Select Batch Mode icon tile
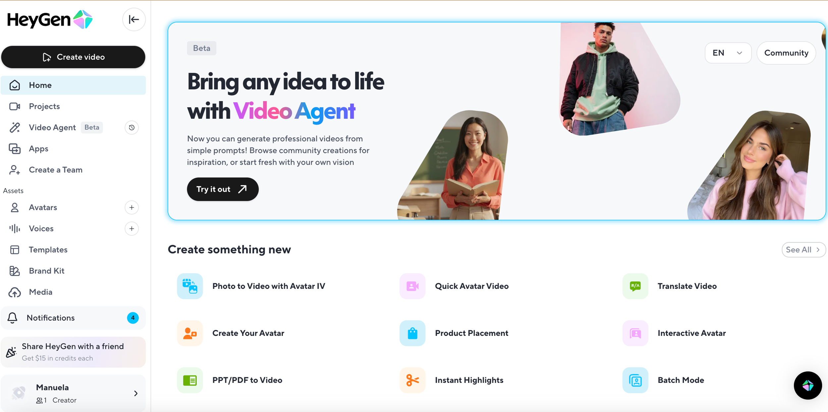This screenshot has width=828, height=412. 635,380
